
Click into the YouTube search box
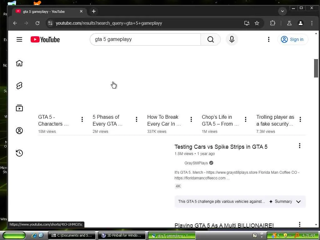pyautogui.click(x=145, y=39)
